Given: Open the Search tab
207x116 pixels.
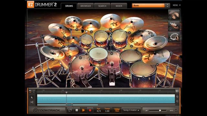Looking at the screenshot, I should 102,6.
